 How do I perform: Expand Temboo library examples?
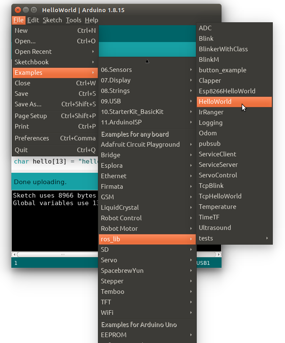(x=147, y=292)
